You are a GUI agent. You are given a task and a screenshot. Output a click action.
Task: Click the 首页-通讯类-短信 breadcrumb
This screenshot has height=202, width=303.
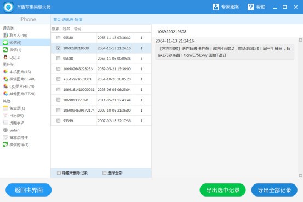(x=68, y=19)
